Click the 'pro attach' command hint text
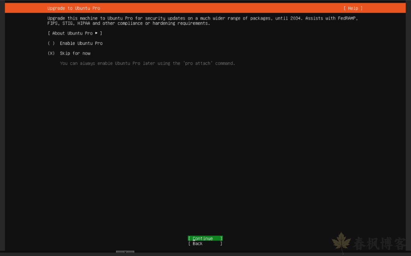Viewport: 411px width, 256px height. point(197,63)
